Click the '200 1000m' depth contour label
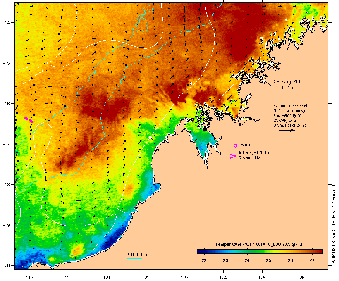 click(x=138, y=255)
